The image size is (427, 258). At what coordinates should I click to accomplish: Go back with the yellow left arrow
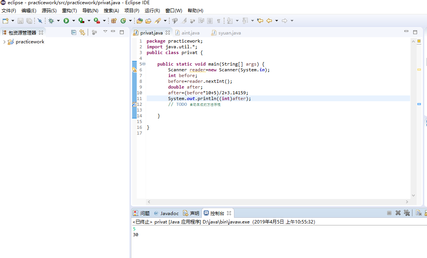point(269,21)
